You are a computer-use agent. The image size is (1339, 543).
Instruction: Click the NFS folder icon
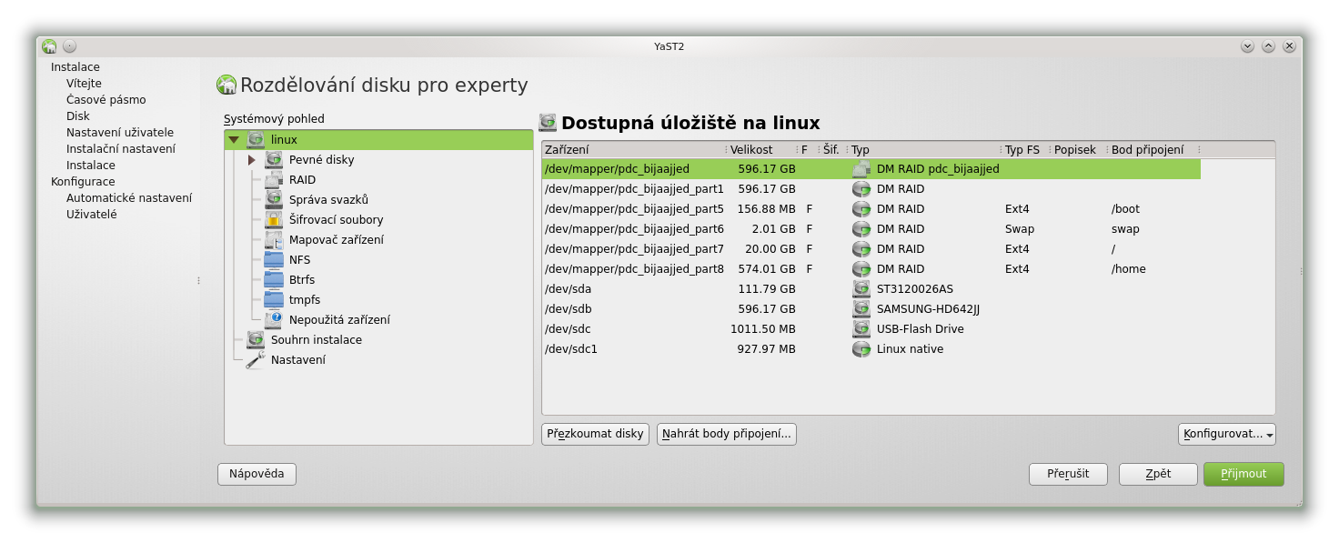274,259
